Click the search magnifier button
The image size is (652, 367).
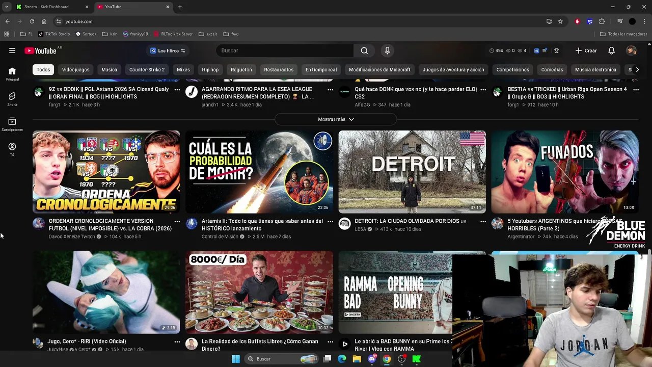pos(364,50)
